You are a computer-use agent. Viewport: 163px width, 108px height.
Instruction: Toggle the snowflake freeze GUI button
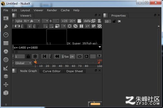(x=35, y=56)
